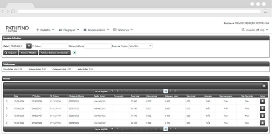Sort by the Reprogramado column header

point(226,96)
